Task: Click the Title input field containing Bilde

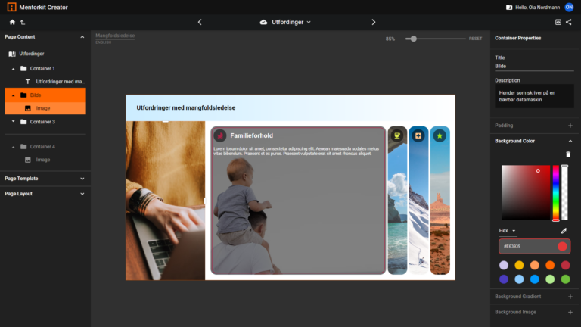Action: coord(534,67)
